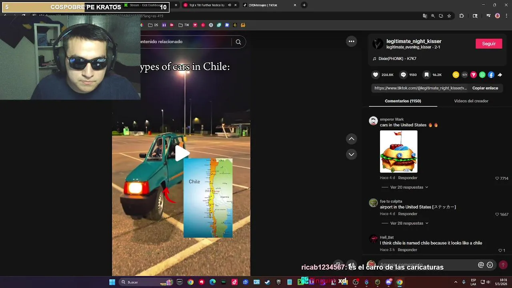This screenshot has height=288, width=512.
Task: Open Discord from the taskbar
Action: click(388, 282)
